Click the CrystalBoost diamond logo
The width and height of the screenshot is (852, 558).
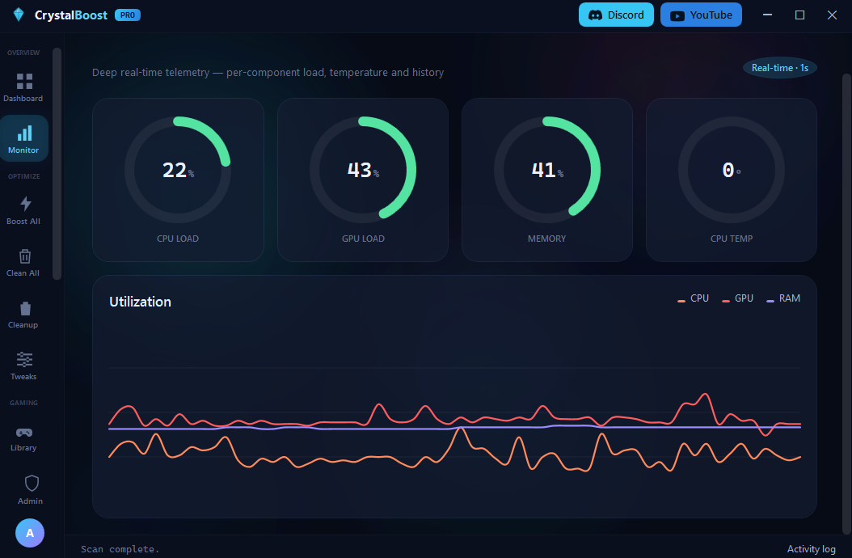(19, 15)
